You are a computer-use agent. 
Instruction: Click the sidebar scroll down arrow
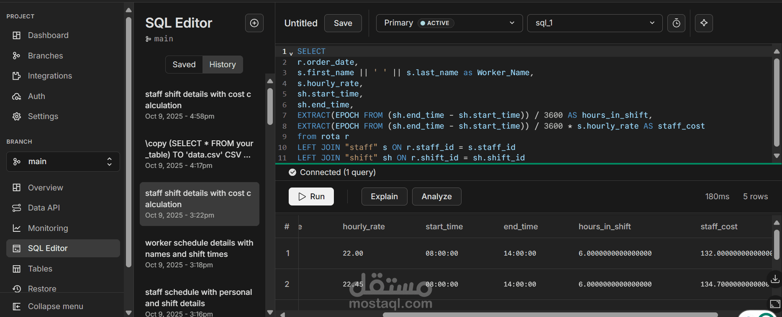(x=129, y=312)
